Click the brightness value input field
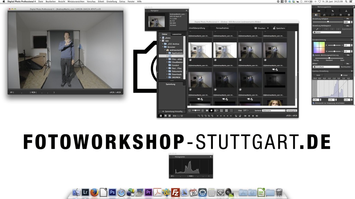355x199 pixels. click(x=346, y=22)
